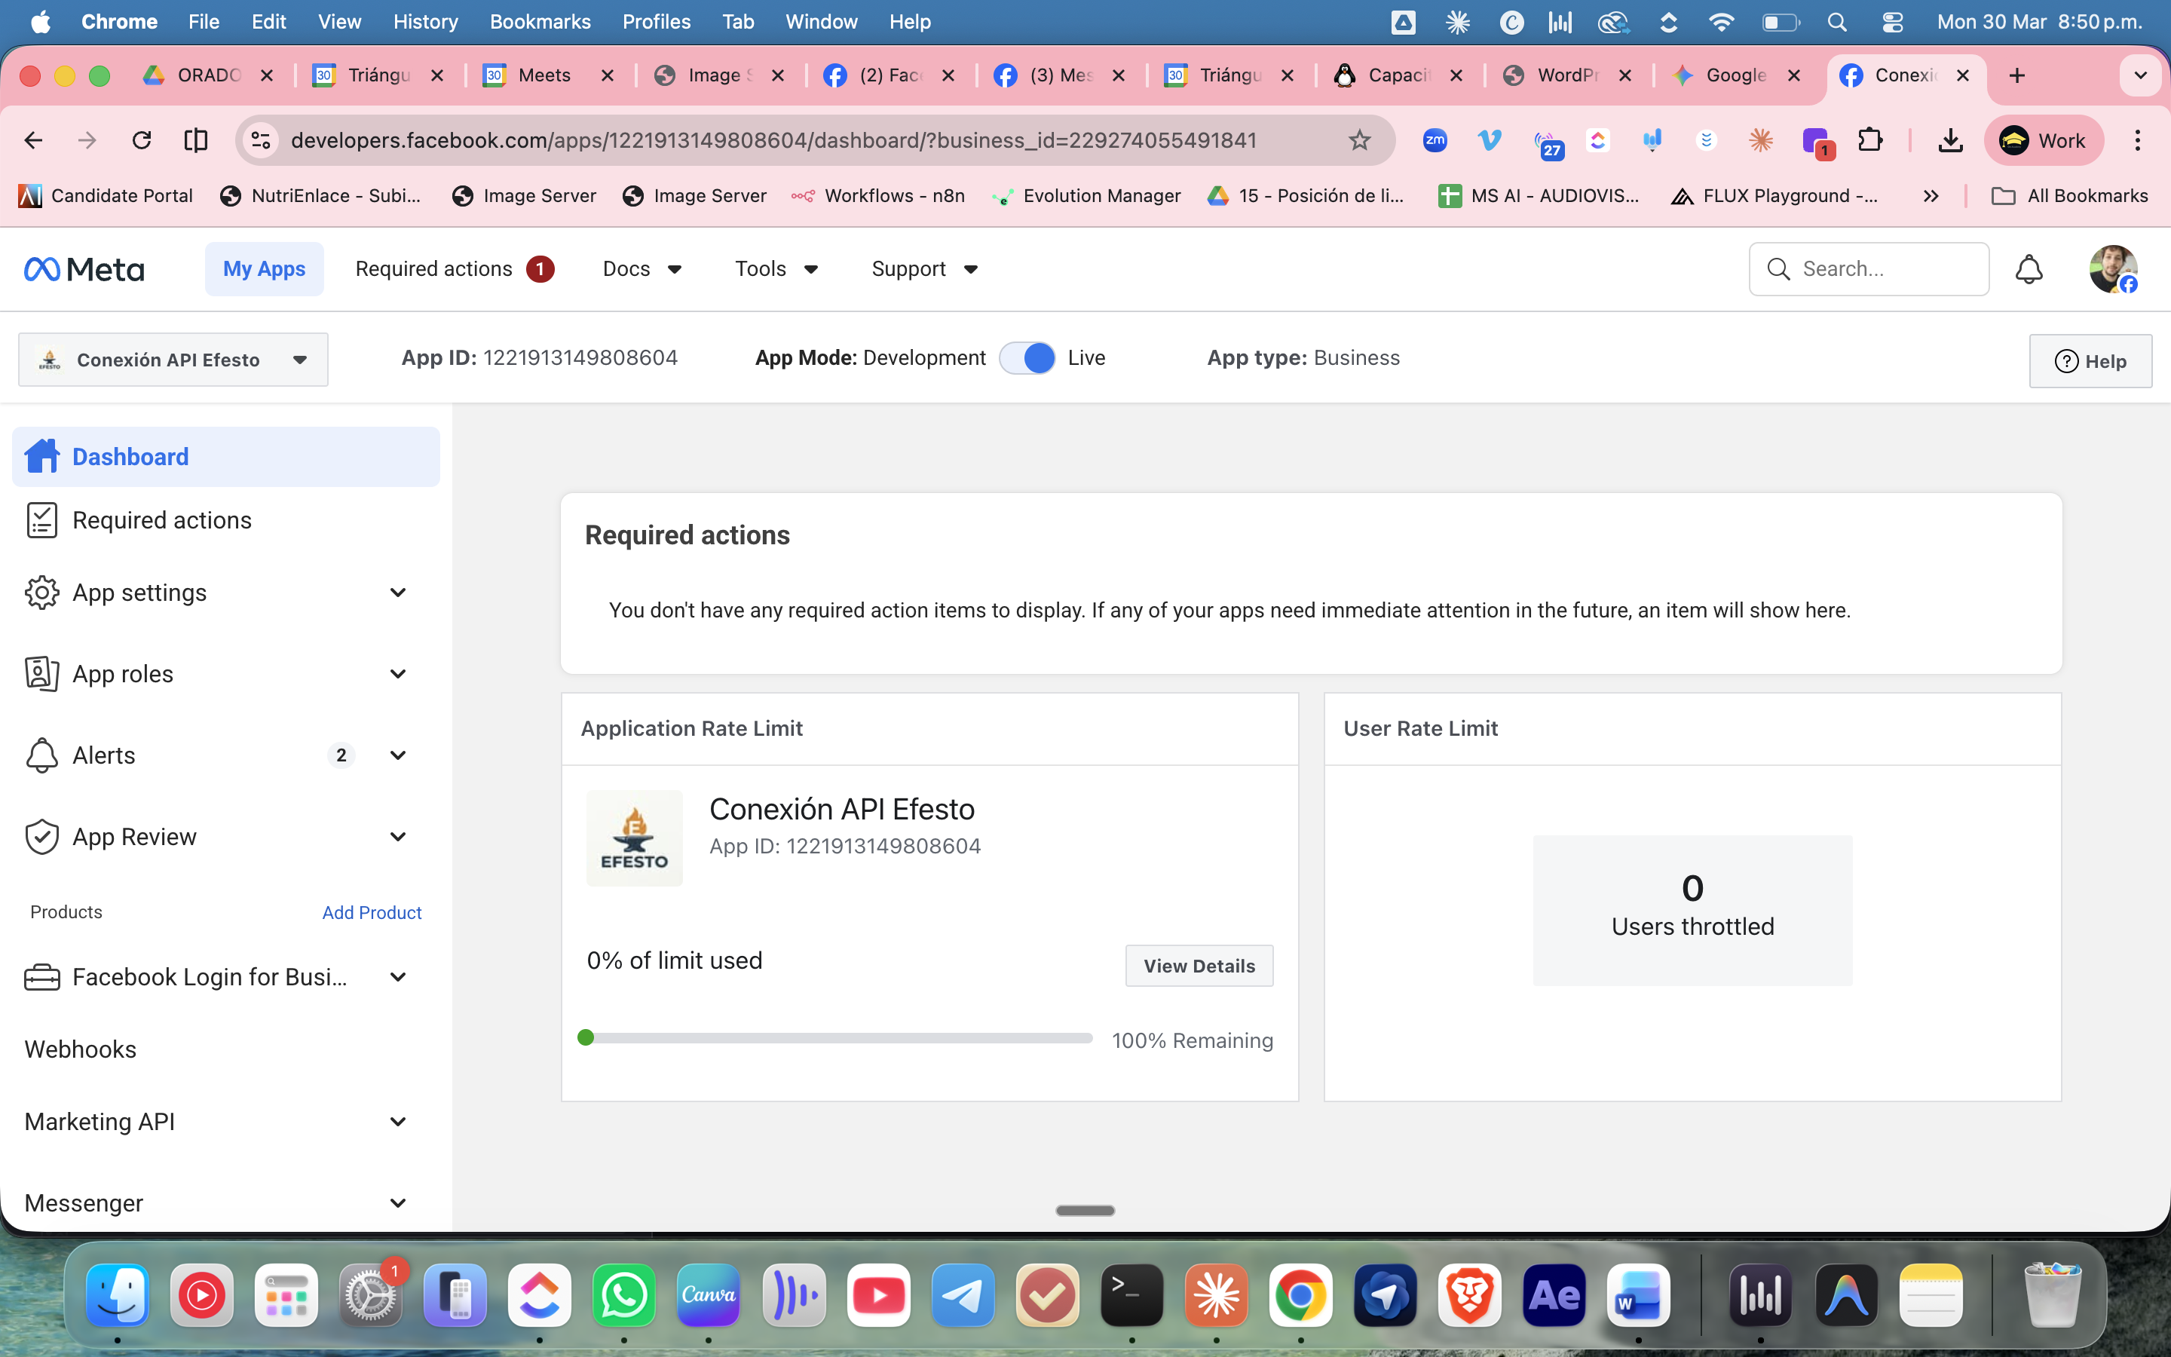Click the notifications bell icon
2171x1357 pixels.
[2029, 269]
